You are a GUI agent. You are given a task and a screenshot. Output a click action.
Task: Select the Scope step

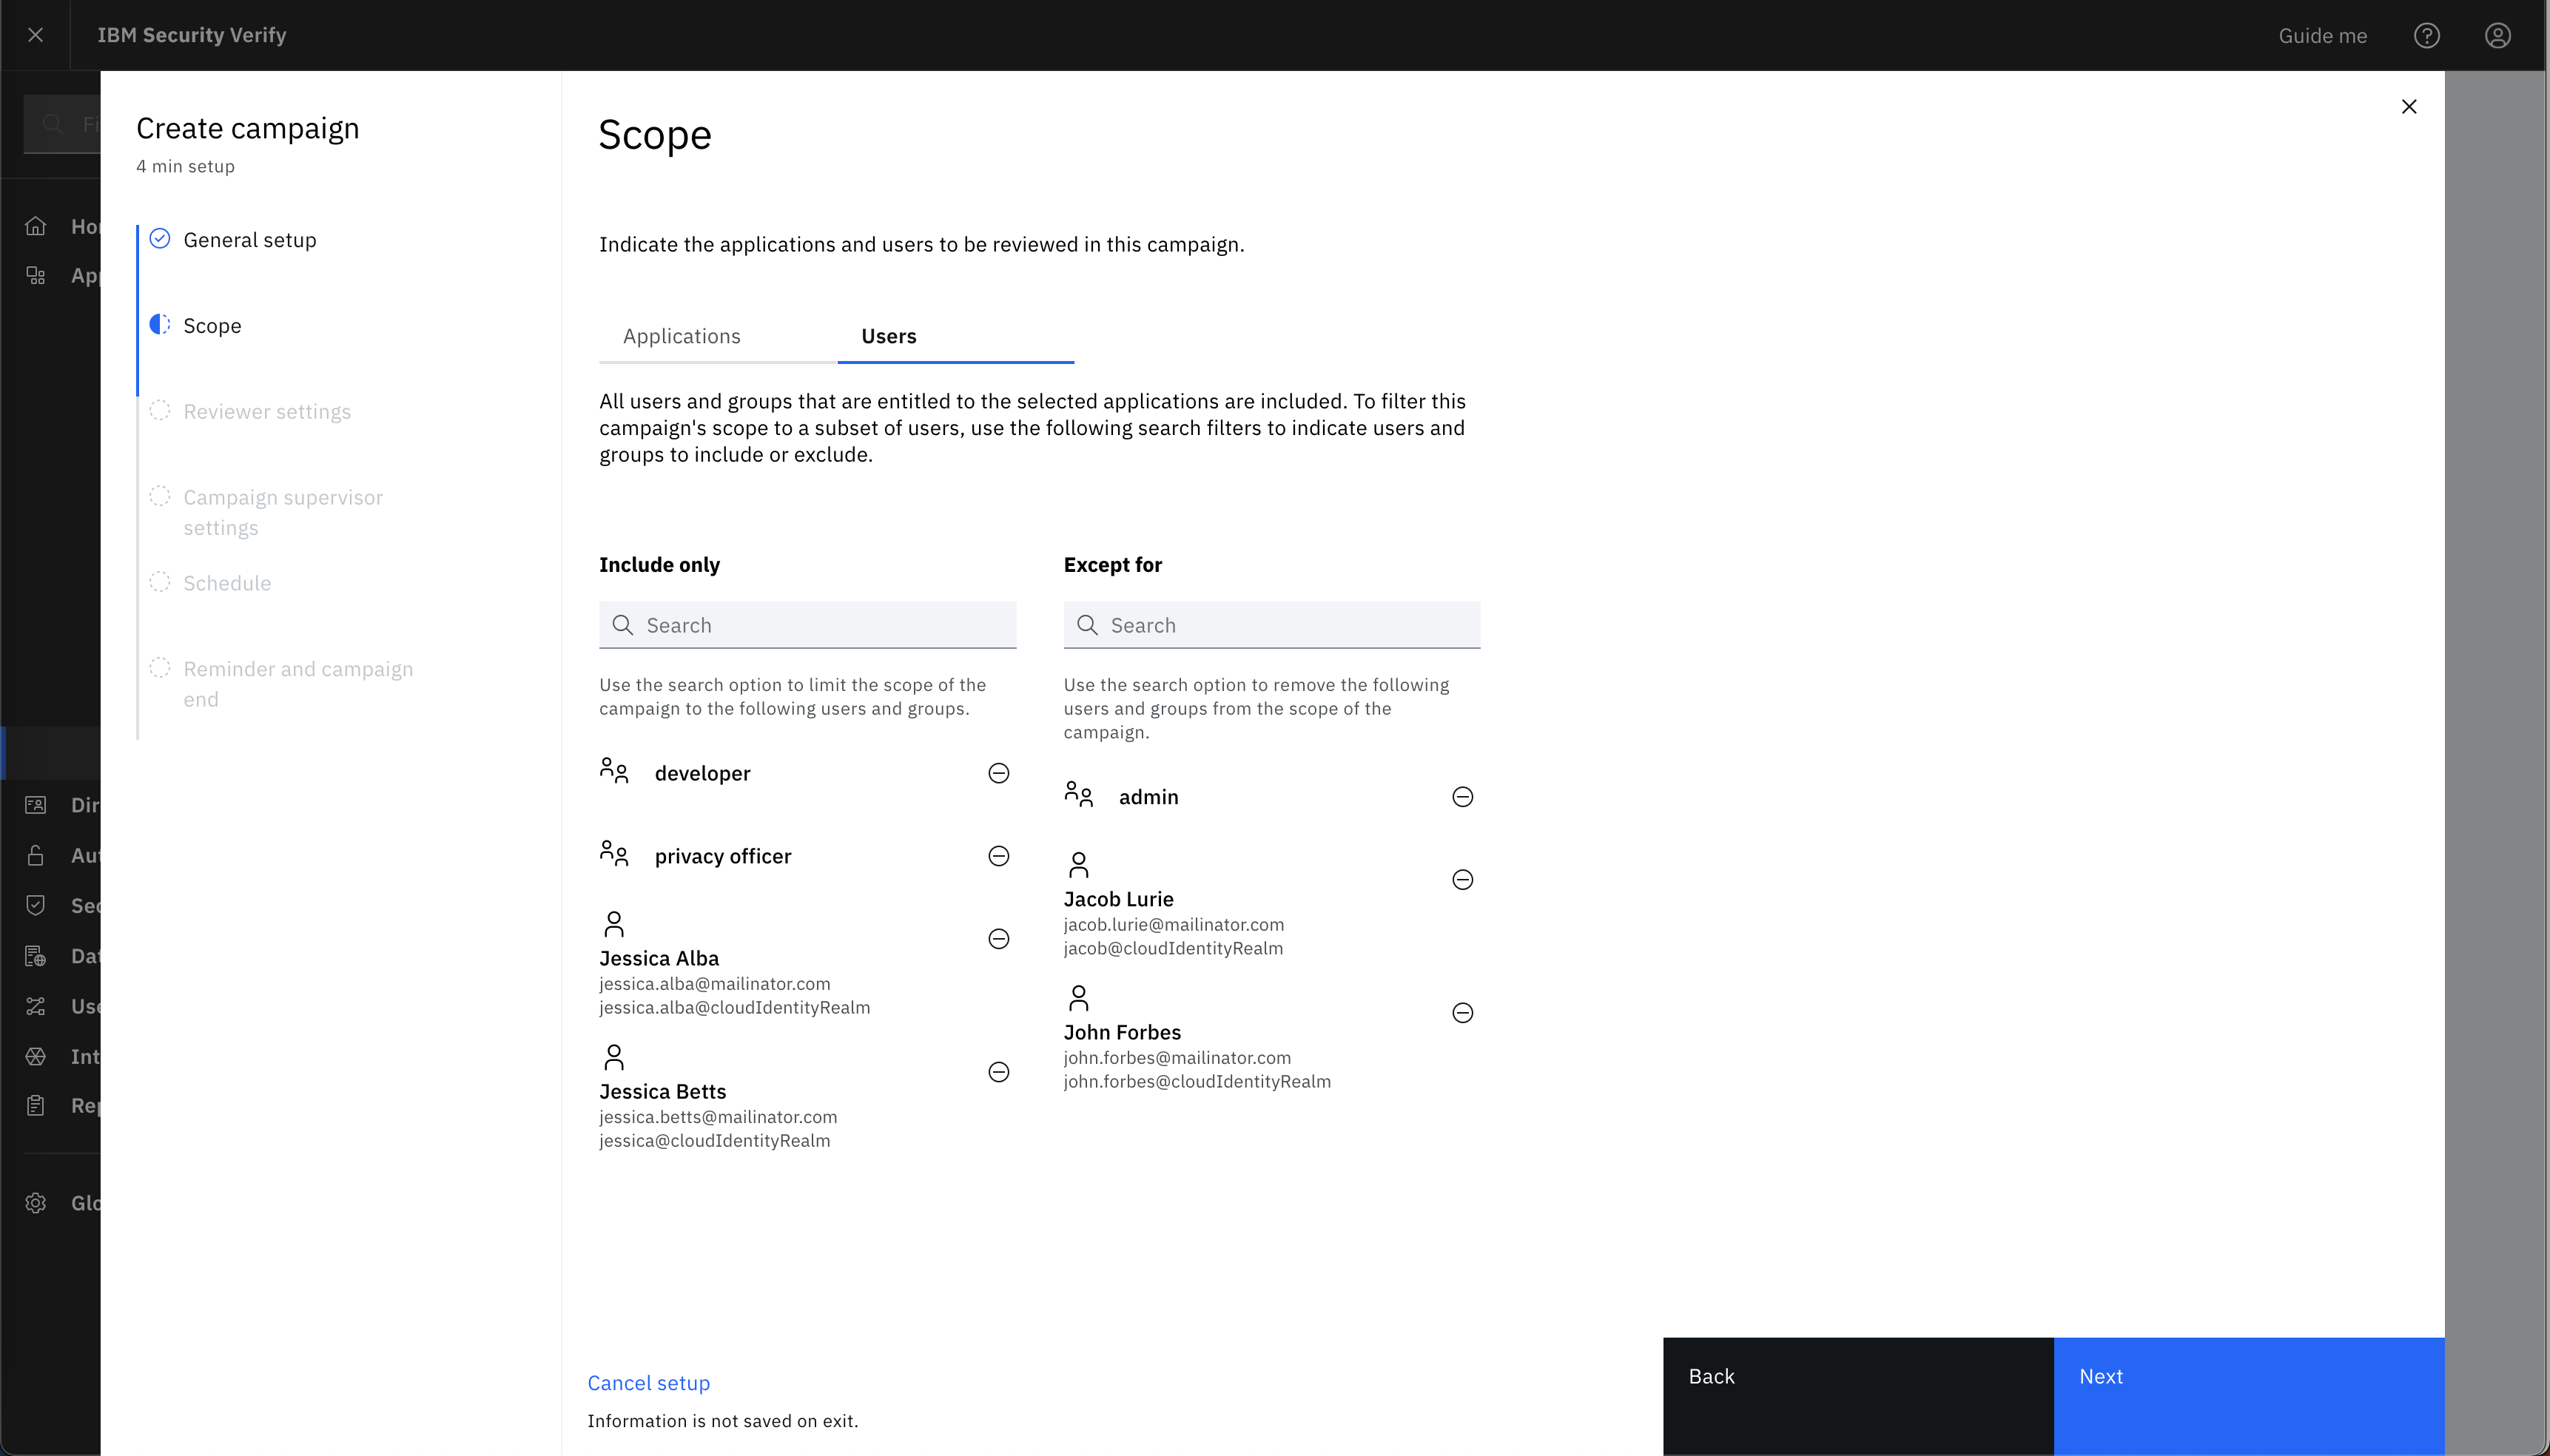tap(212, 326)
